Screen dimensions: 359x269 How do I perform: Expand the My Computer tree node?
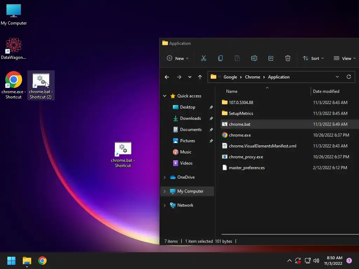165,191
